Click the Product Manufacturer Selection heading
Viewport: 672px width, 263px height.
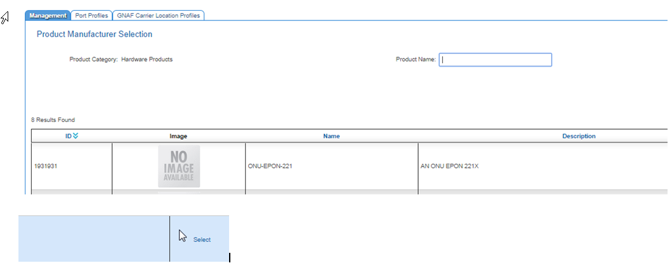click(x=94, y=34)
